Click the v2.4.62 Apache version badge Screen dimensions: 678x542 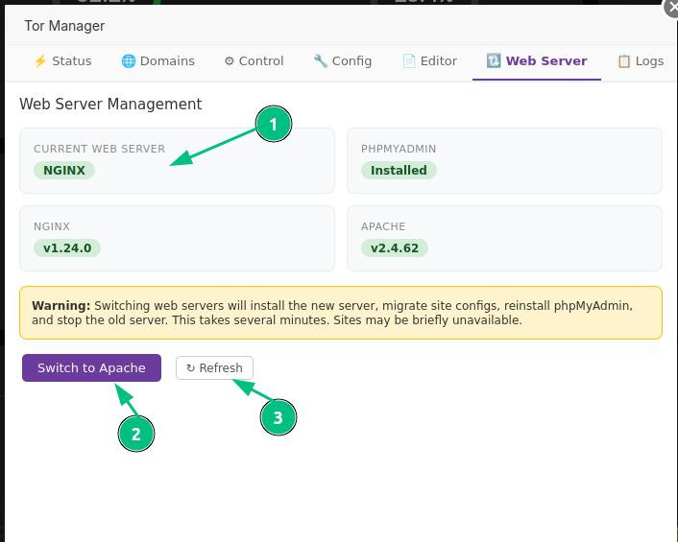[395, 247]
